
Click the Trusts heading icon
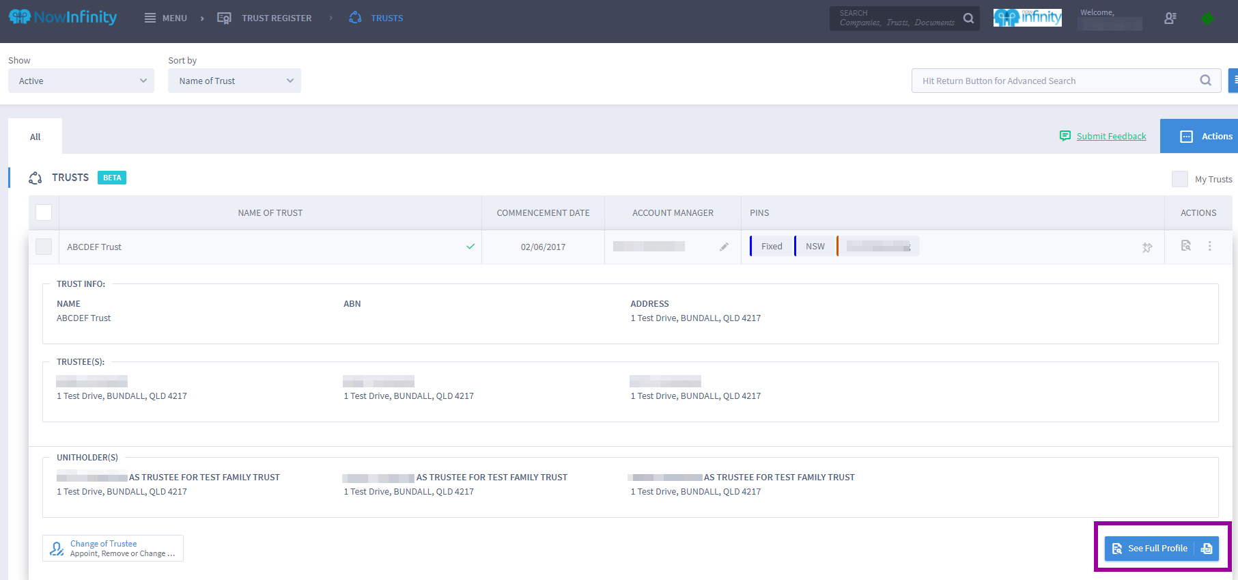click(x=36, y=178)
